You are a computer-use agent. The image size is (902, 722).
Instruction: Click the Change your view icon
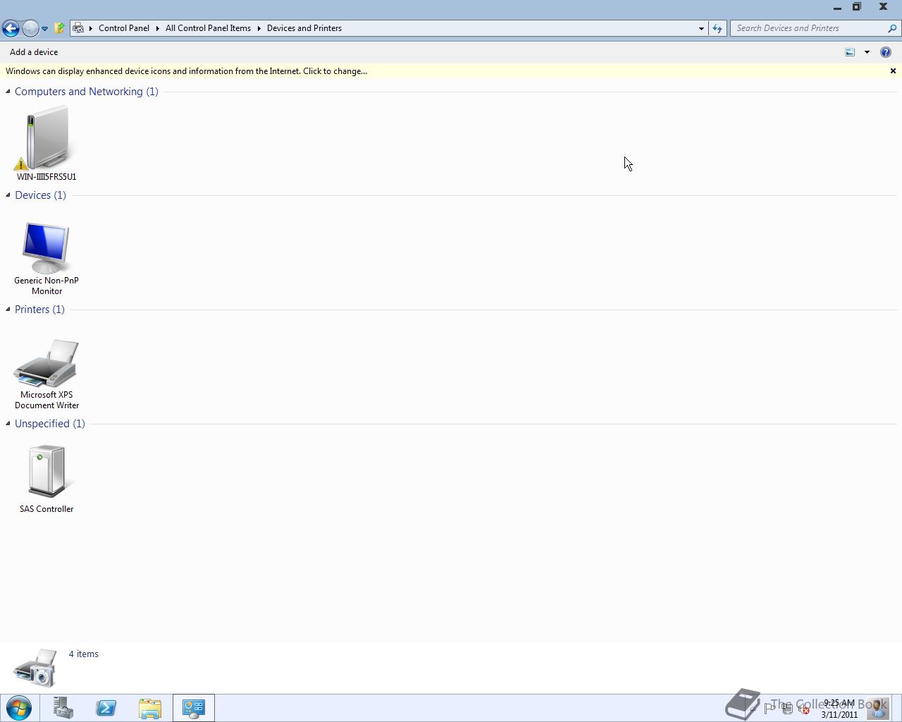(850, 52)
